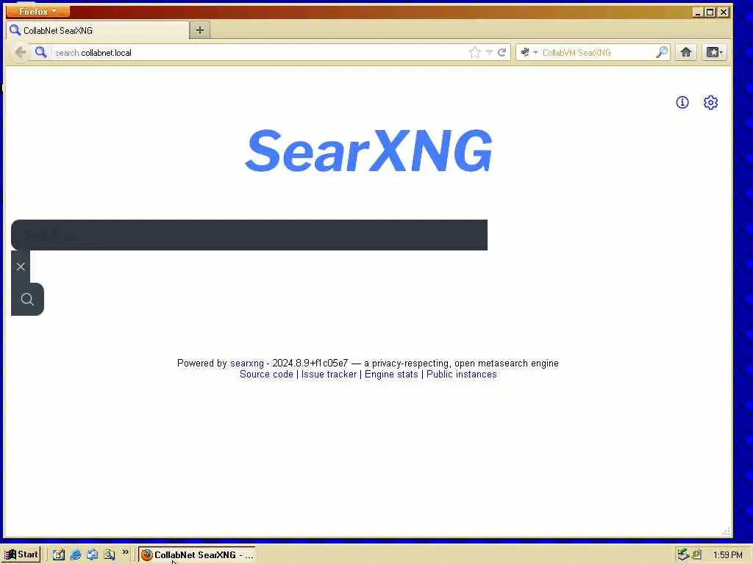Activate the CollabNet SearXNG taskbar button
The width and height of the screenshot is (753, 564).
coord(197,555)
